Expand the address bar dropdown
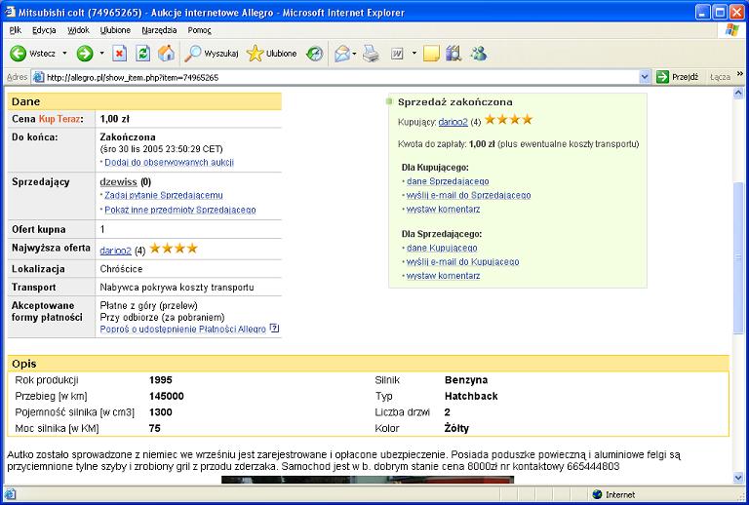The width and height of the screenshot is (749, 505). point(645,77)
